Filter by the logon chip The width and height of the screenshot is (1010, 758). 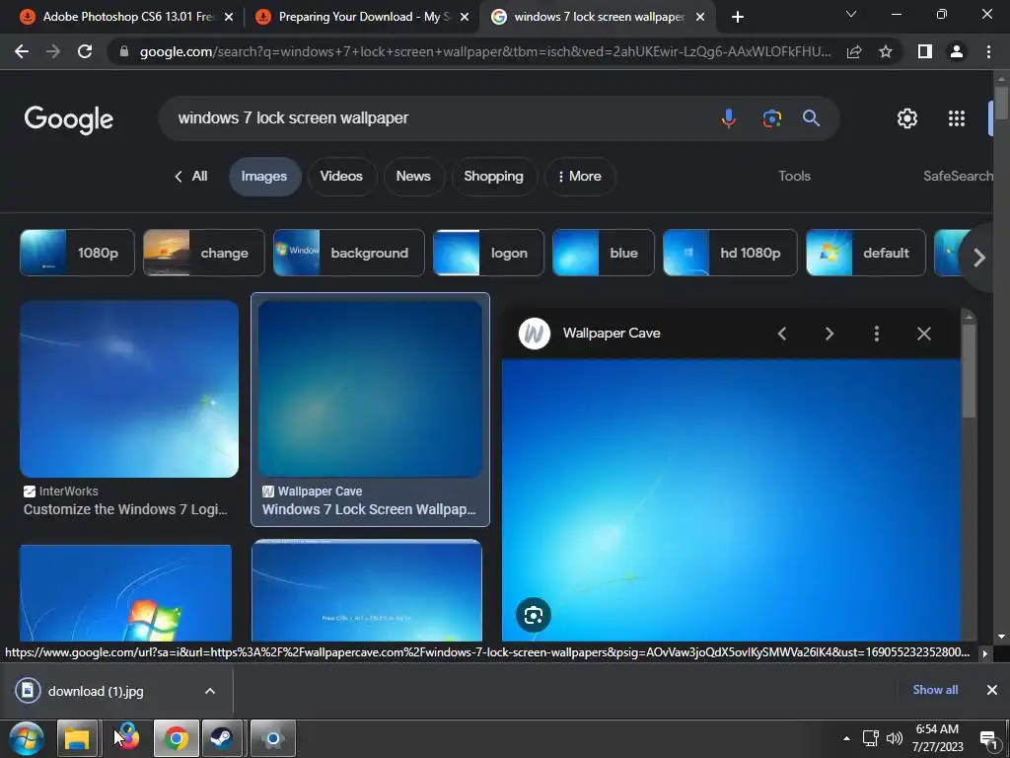(488, 253)
